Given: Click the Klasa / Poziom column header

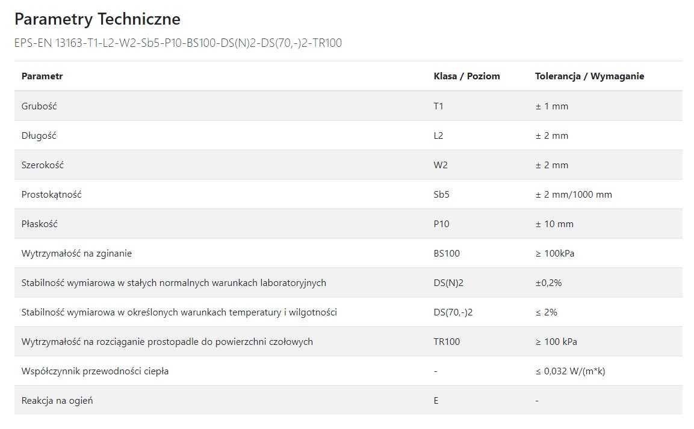Looking at the screenshot, I should [x=466, y=76].
